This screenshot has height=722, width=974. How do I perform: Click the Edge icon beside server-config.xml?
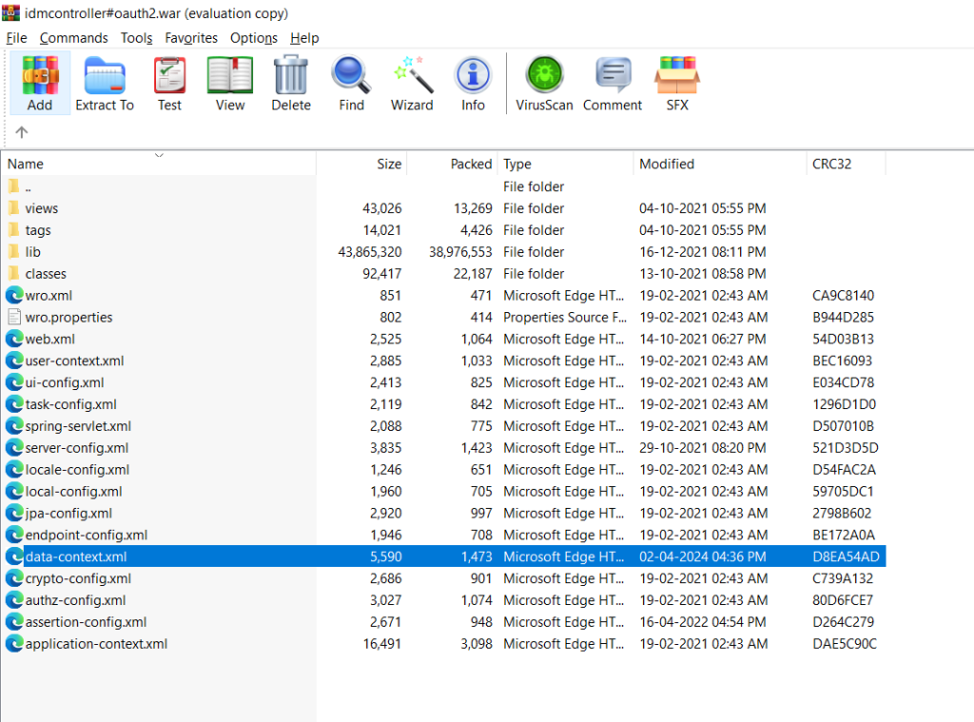click(13, 447)
